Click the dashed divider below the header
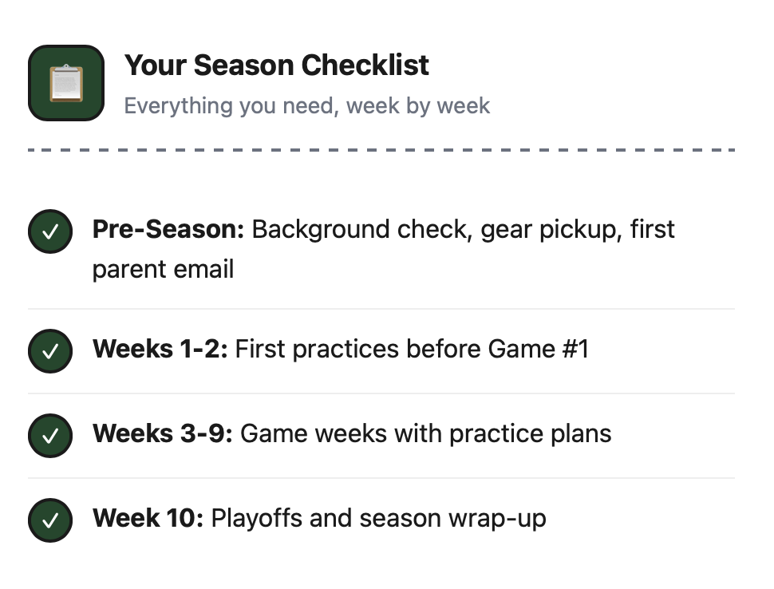This screenshot has height=589, width=774. (381, 149)
